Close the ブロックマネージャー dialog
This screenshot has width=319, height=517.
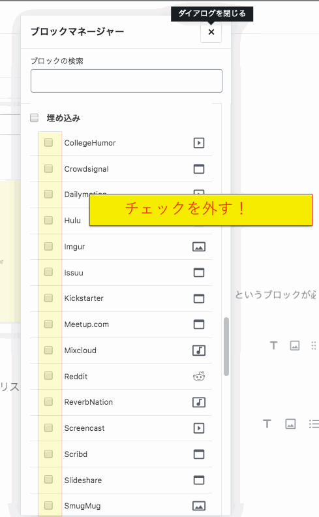click(x=211, y=32)
